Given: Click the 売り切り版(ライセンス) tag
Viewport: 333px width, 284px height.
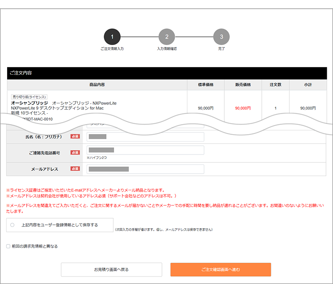Looking at the screenshot, I should click(x=29, y=97).
